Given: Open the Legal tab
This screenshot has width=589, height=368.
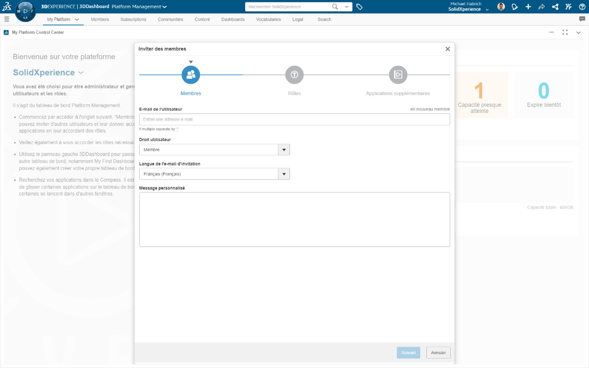Looking at the screenshot, I should (298, 20).
